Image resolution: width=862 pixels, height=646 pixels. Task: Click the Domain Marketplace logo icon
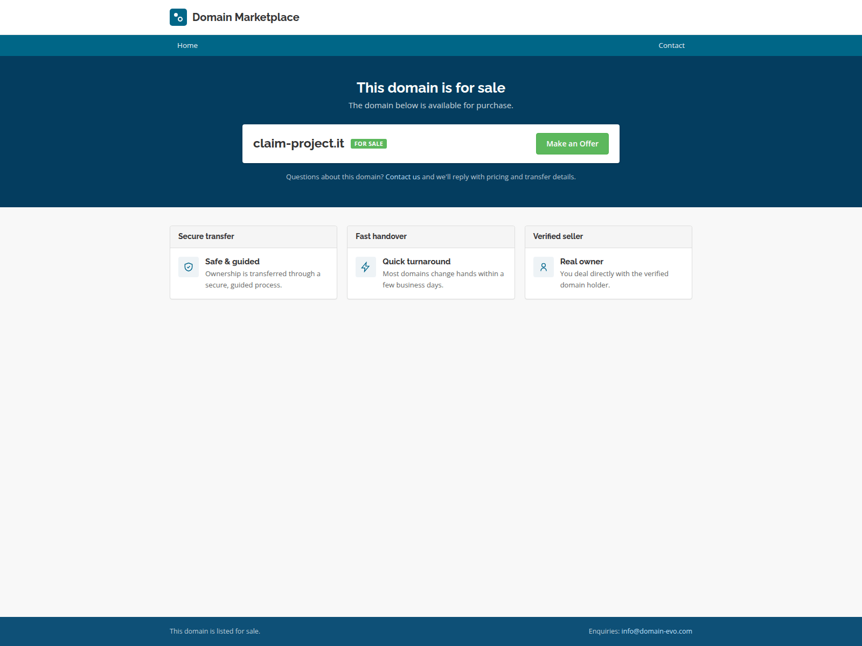click(178, 17)
